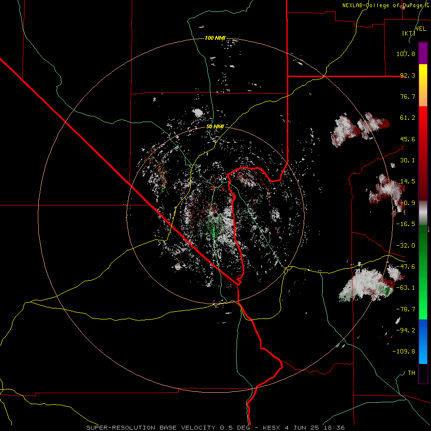Click the VEL legend title
The width and height of the screenshot is (431, 431).
(420, 29)
